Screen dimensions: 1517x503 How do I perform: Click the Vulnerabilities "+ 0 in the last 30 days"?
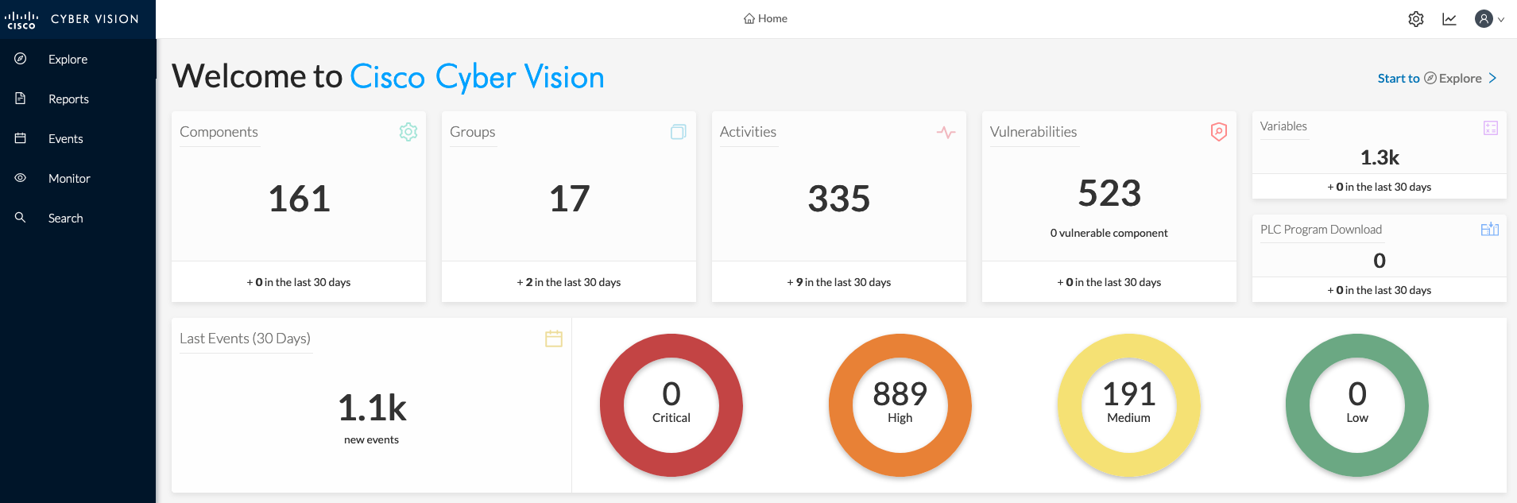point(1109,282)
